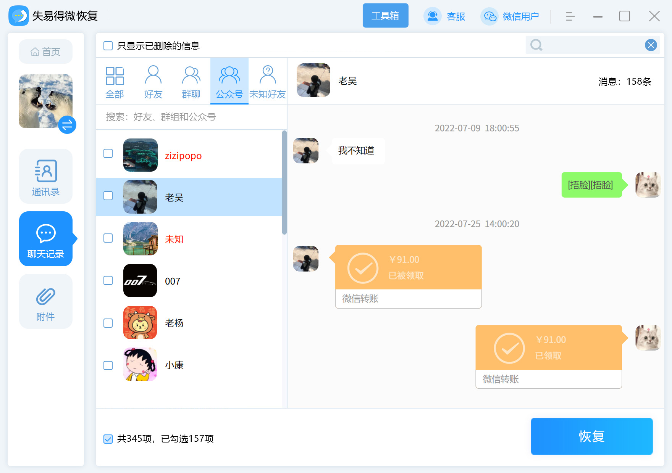Screen dimensions: 672x473
Task: Click the account switch icon on the avatar
Action: pos(67,125)
